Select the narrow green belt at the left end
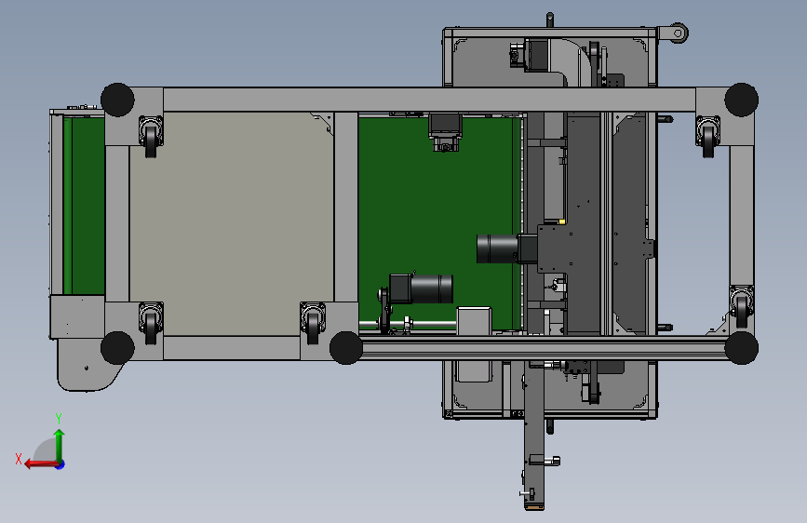This screenshot has height=523, width=807. tap(84, 206)
